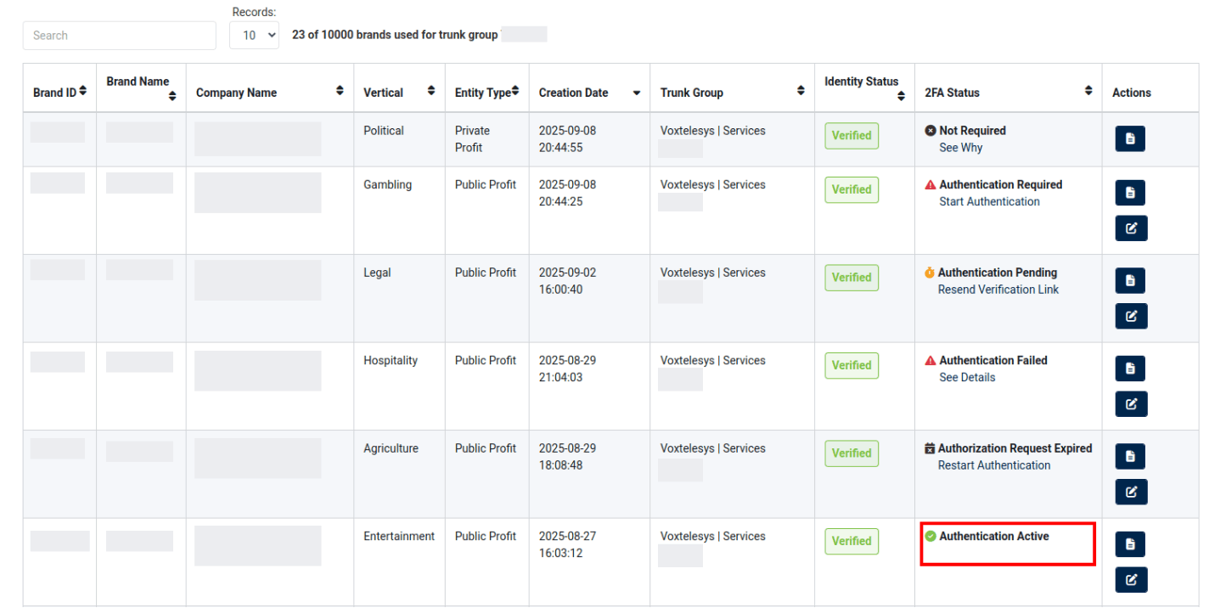Open details document icon for Political row
This screenshot has height=608, width=1209.
coord(1129,138)
